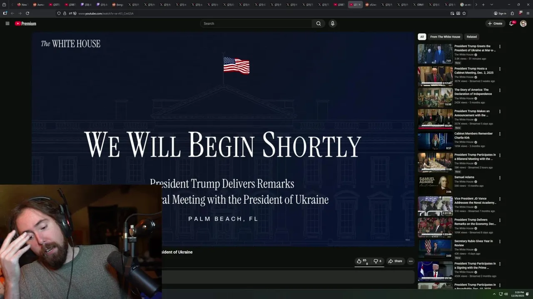Start voice search with the microphone icon
Screen dimensions: 533x299
332,24
